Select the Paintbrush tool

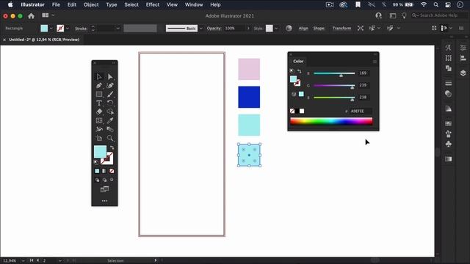pos(110,95)
